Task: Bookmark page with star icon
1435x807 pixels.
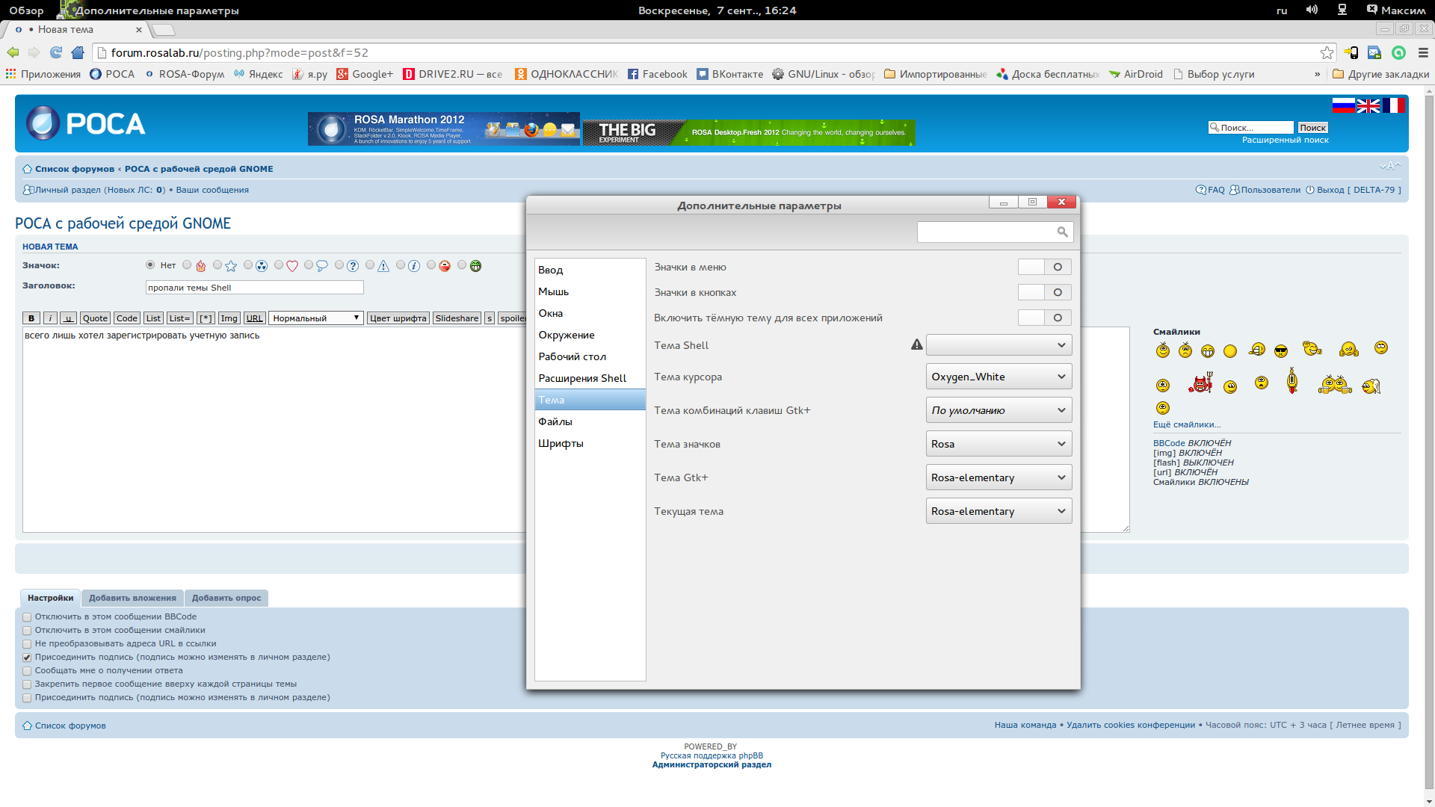Action: click(x=1327, y=52)
